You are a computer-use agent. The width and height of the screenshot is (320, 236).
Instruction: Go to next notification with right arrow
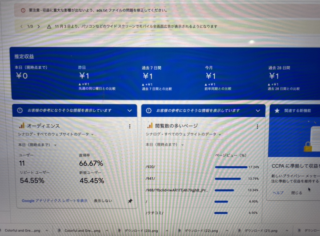point(38,27)
